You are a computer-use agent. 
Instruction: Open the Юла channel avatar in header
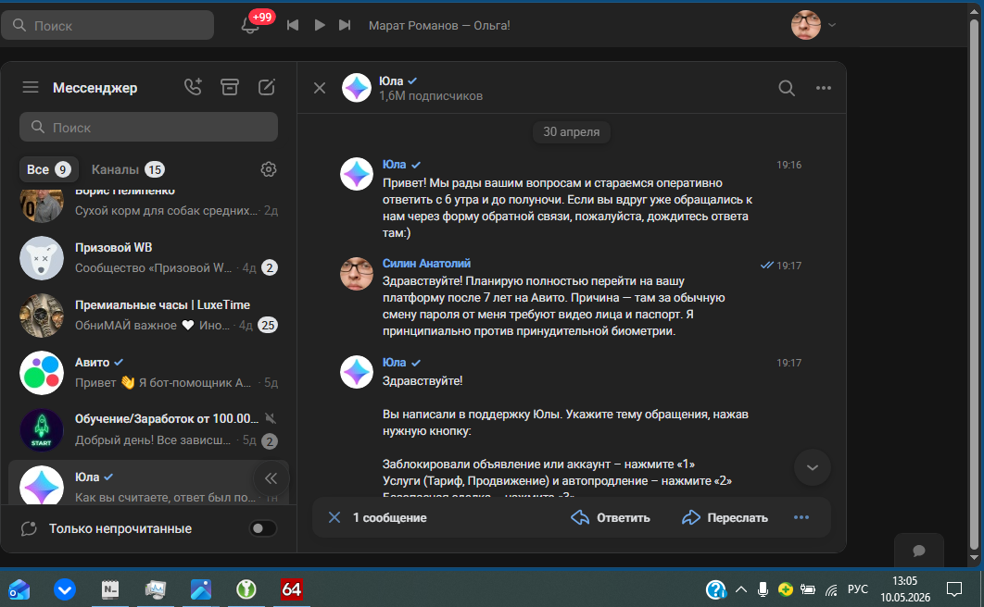tap(357, 88)
